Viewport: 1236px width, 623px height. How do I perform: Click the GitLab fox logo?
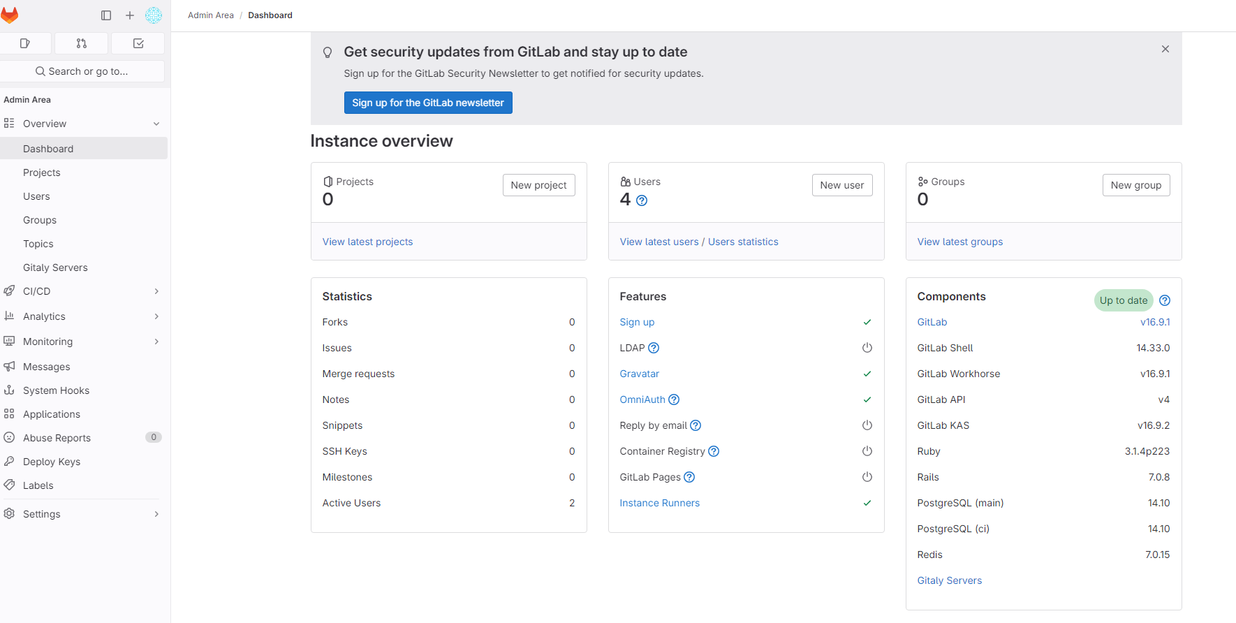10,15
